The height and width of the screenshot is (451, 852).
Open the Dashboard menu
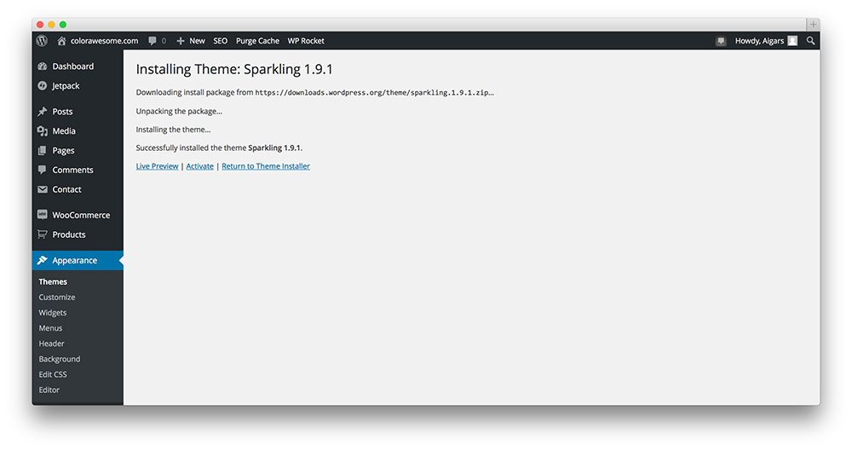[72, 66]
